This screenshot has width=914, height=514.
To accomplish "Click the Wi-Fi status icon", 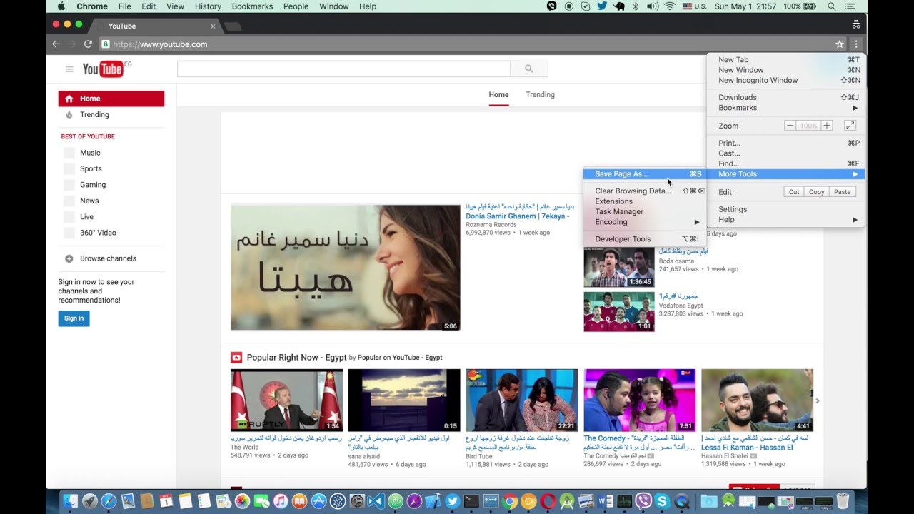I will 670,6.
